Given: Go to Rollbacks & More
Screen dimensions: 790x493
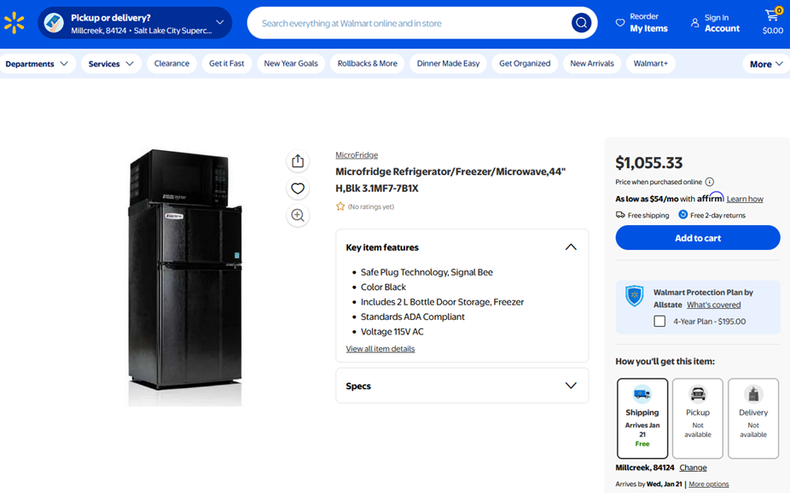Looking at the screenshot, I should pyautogui.click(x=367, y=64).
